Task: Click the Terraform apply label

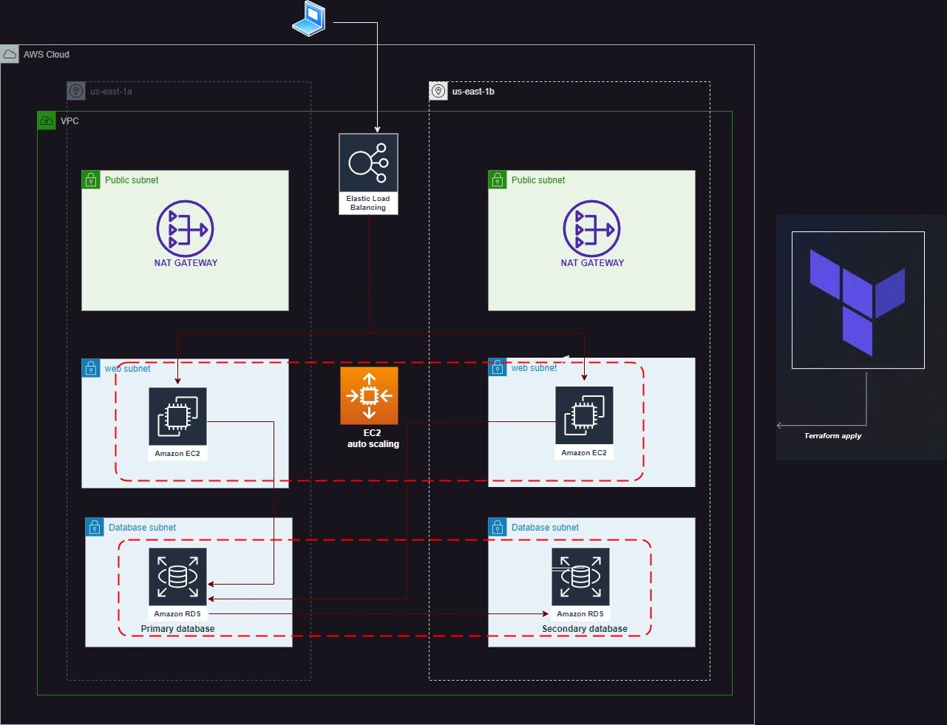Action: pyautogui.click(x=832, y=435)
